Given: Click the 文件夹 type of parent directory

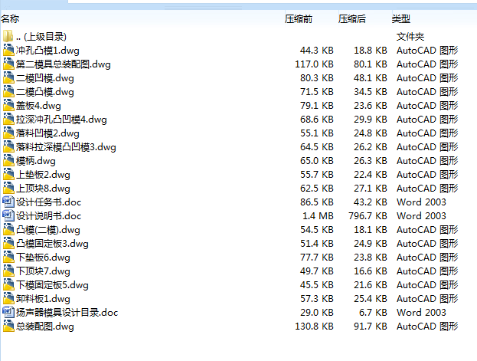Looking at the screenshot, I should (410, 37).
